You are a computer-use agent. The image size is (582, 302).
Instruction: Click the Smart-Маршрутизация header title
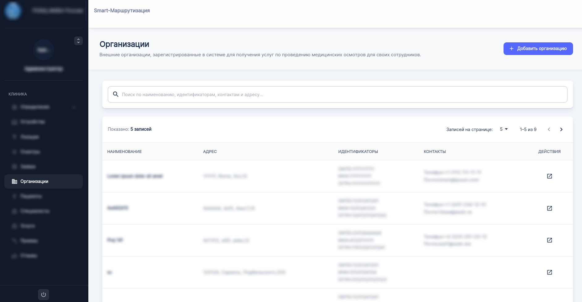[122, 11]
